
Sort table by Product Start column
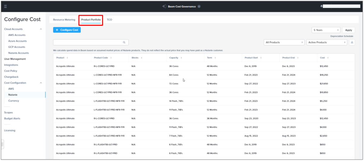(261, 58)
